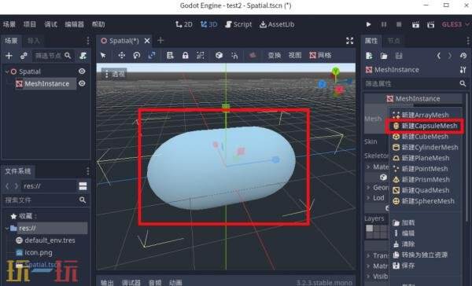Screen dimensions: 472x286
Task: Switch to the Import (导入) dock tab
Action: [x=33, y=41]
